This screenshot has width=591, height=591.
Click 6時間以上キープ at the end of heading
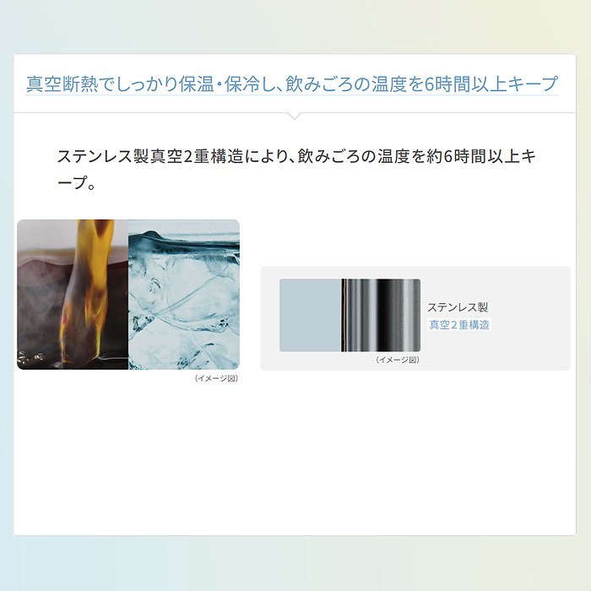pos(491,84)
